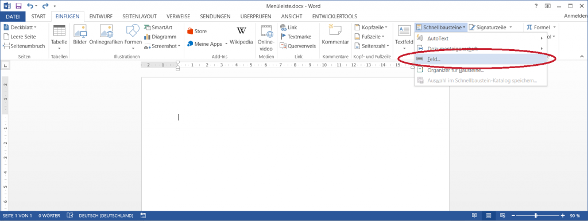Open the Textfeld text box gallery

[404, 37]
